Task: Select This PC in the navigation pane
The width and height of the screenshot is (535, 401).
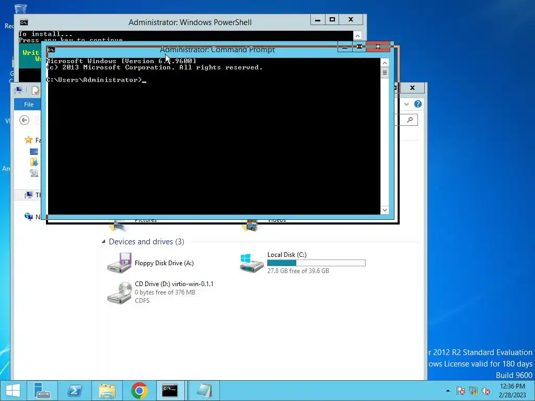Action: (x=29, y=195)
